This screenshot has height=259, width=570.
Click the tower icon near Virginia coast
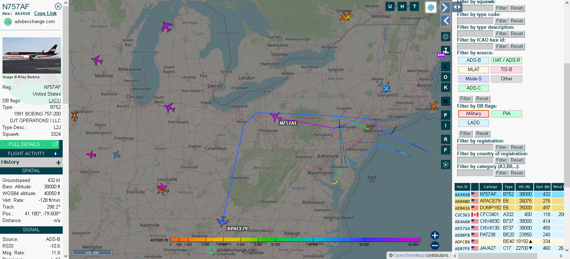[x=372, y=178]
